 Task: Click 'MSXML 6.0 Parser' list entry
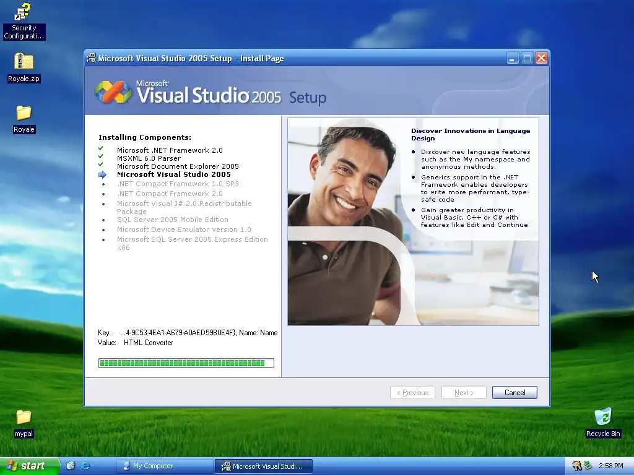pyautogui.click(x=149, y=158)
